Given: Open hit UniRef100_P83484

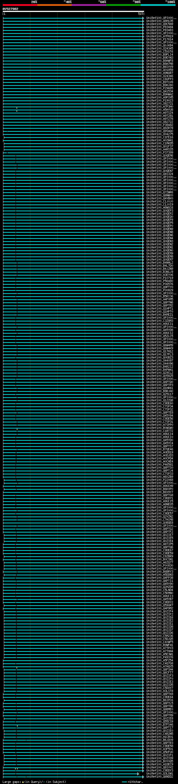Looking at the screenshot, I should coord(160,27).
